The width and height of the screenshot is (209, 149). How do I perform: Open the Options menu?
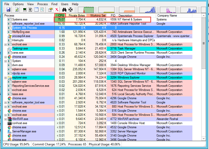point(18,4)
